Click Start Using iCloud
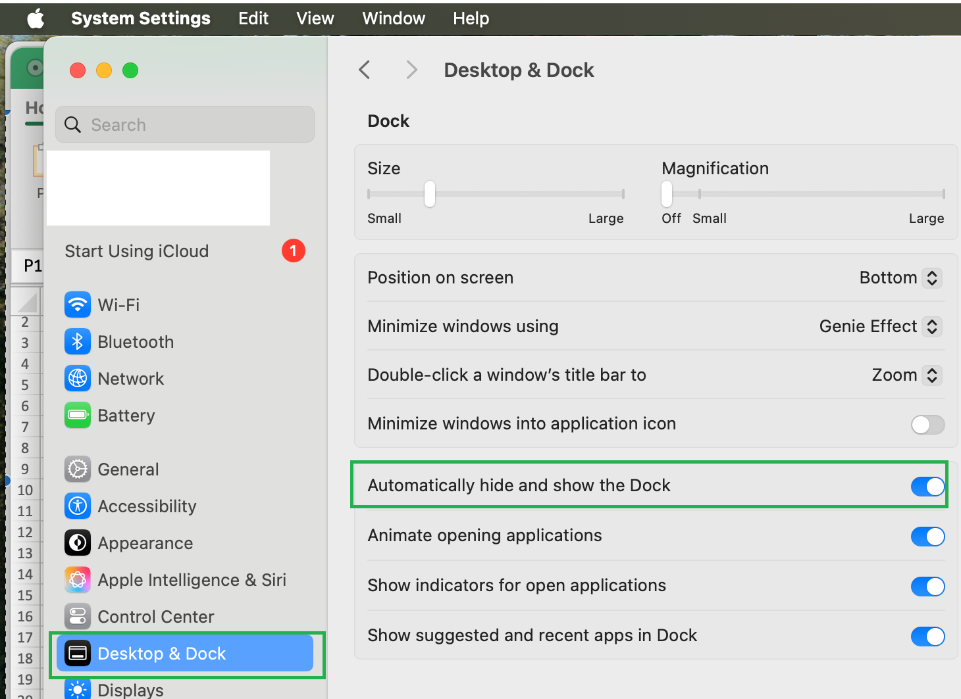This screenshot has width=961, height=699. pos(136,251)
